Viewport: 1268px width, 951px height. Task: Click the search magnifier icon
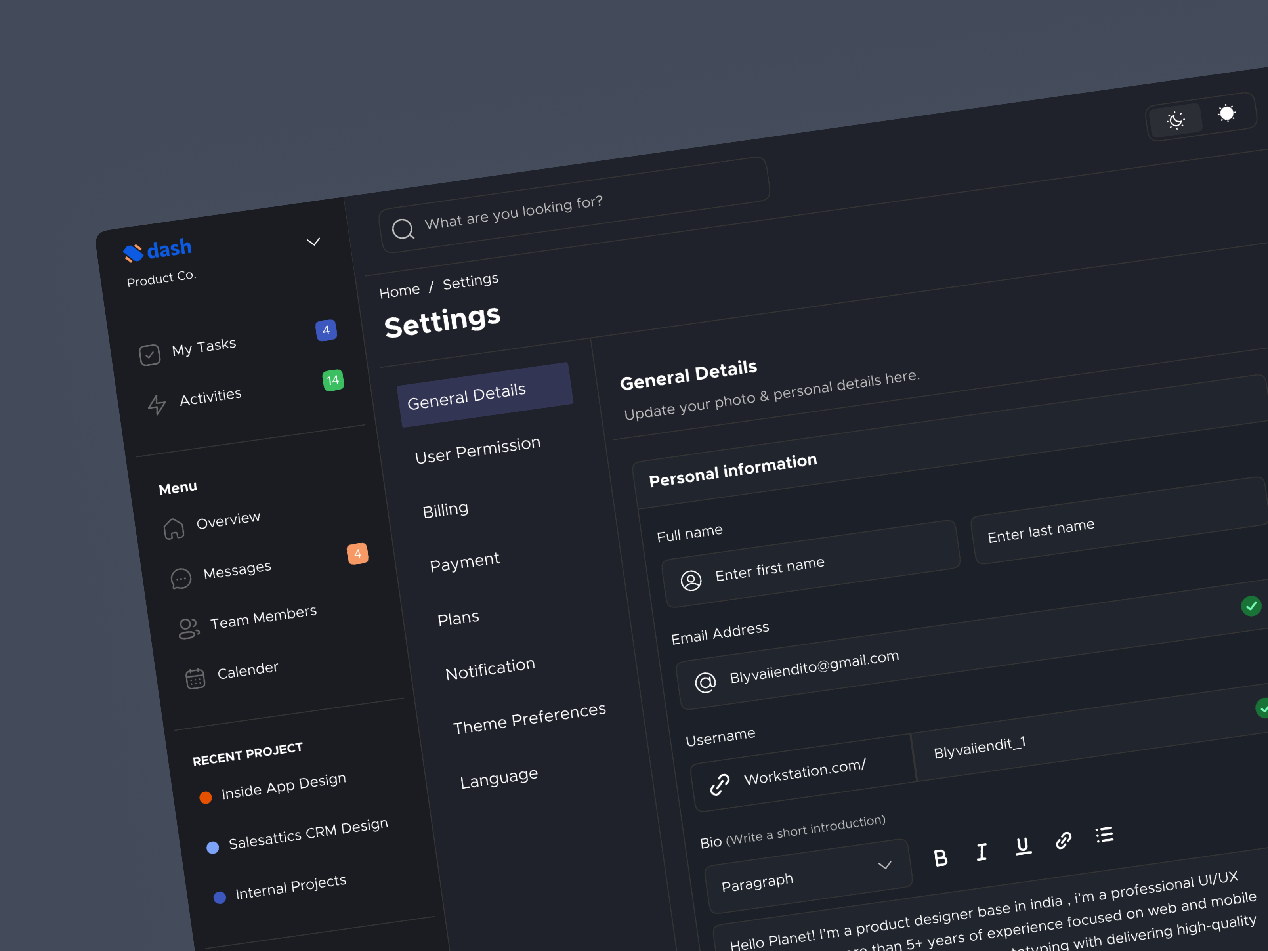click(403, 229)
